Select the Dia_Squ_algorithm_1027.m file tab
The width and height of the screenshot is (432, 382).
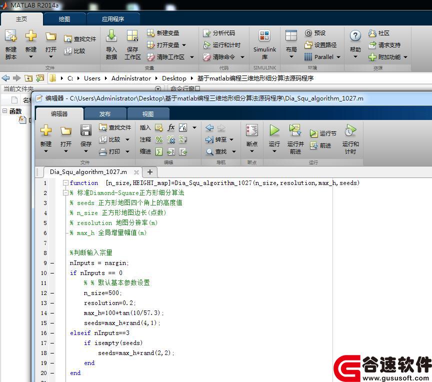[x=88, y=172]
